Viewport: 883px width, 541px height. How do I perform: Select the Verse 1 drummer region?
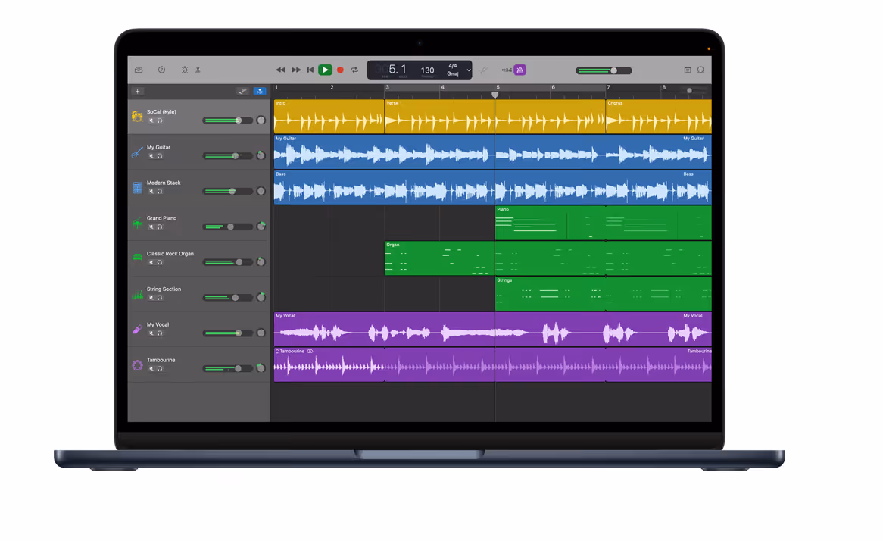pos(495,117)
